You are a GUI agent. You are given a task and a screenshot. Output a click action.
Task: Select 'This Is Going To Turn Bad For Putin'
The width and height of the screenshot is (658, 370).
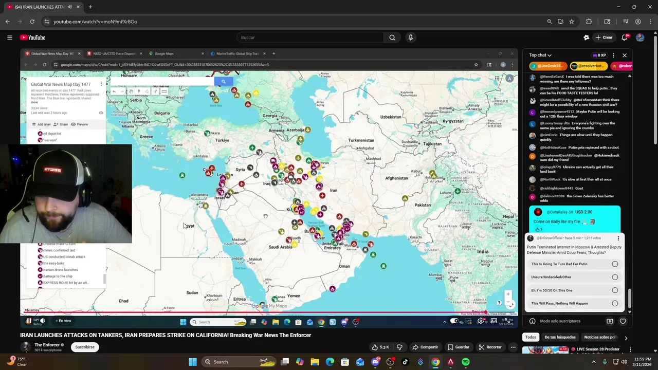click(574, 264)
